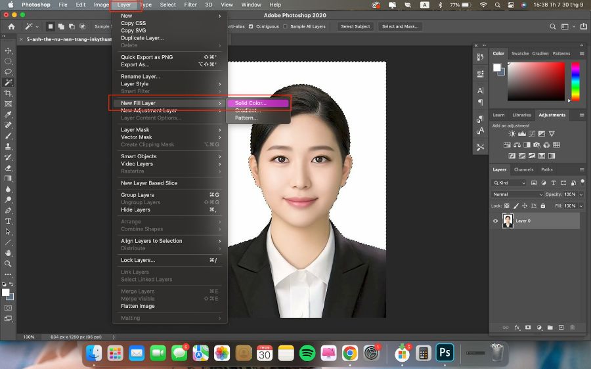The width and height of the screenshot is (591, 369).
Task: Select the Gradient tool
Action: pos(8,179)
